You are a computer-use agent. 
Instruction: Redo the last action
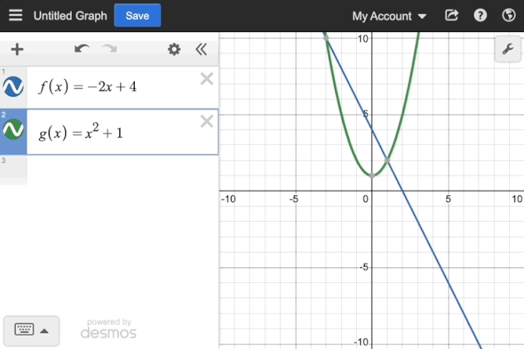pos(109,49)
